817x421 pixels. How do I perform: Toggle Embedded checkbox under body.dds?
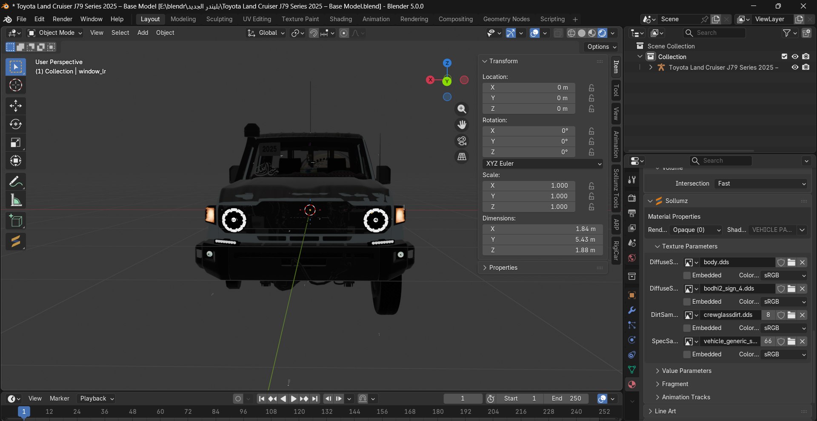tap(687, 275)
